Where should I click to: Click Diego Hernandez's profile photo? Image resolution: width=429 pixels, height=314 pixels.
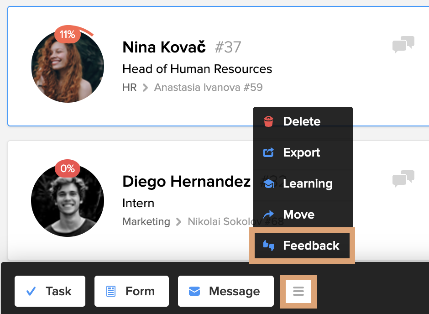[x=68, y=201]
